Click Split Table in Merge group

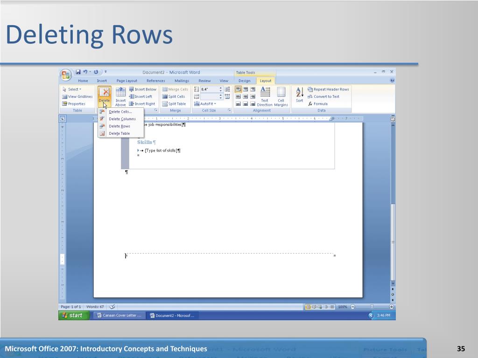[x=174, y=104]
